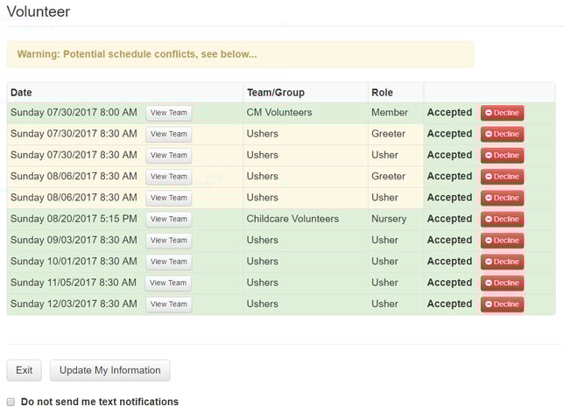Decline the 12/03/2017 Usher assignment
This screenshot has height=413, width=564.
(502, 304)
